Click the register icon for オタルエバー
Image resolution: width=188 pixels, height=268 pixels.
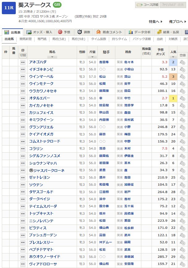(182, 98)
